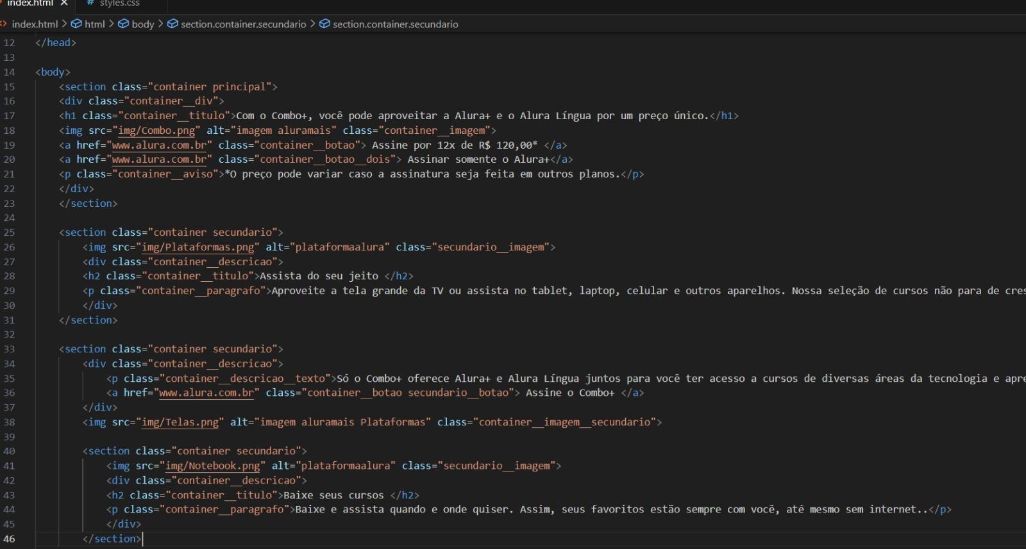This screenshot has width=1026, height=549.
Task: Click the cube icon of the first section breadcrumb
Action: [172, 24]
